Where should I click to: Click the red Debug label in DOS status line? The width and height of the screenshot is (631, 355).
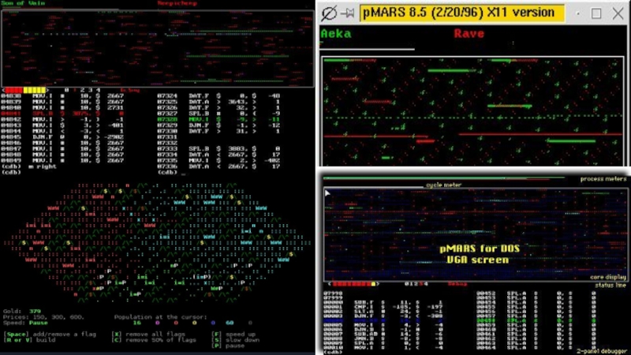click(x=457, y=284)
